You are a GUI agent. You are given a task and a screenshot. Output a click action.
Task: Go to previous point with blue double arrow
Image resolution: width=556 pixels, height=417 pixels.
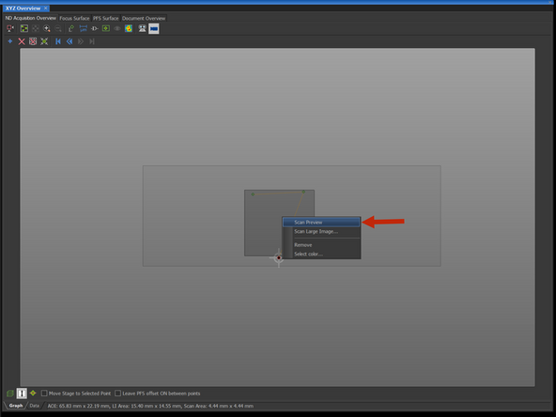[69, 41]
